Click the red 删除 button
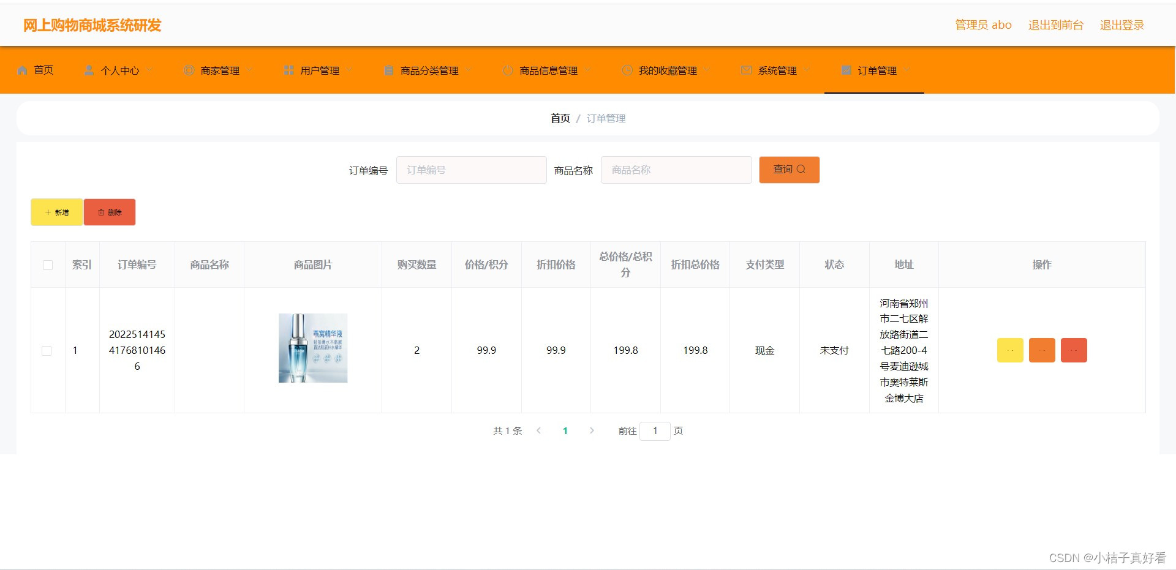Image resolution: width=1176 pixels, height=570 pixels. pos(110,212)
